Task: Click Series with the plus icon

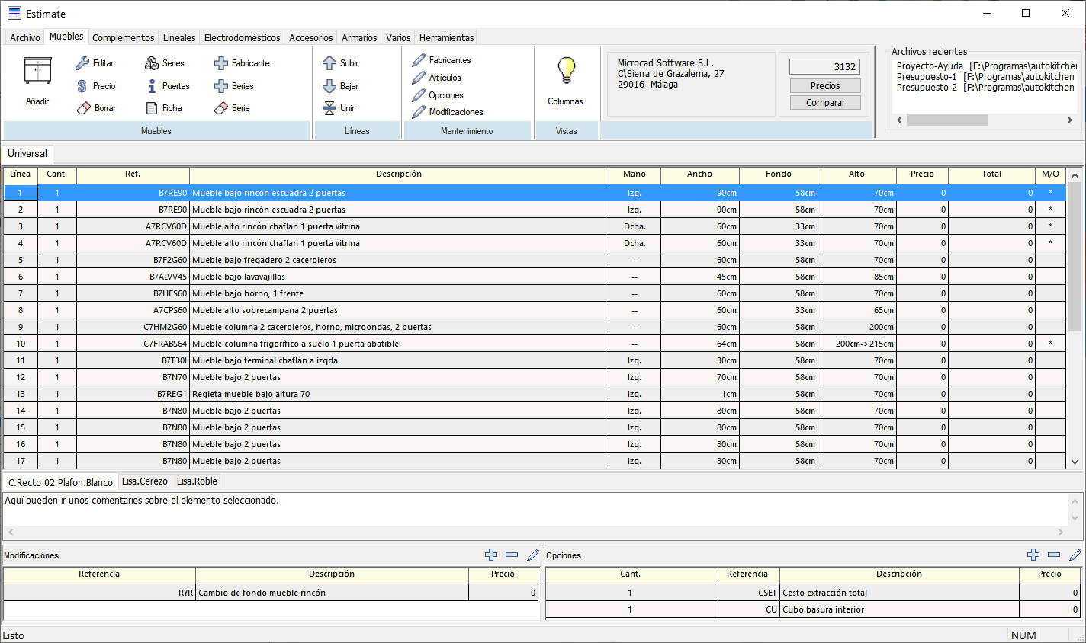Action: click(x=221, y=86)
